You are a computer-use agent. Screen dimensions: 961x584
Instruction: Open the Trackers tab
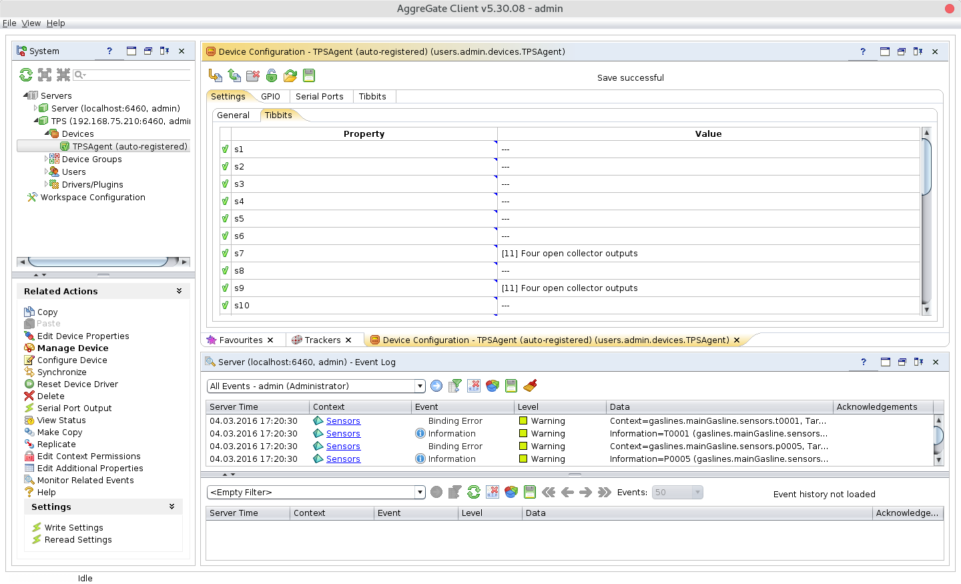[322, 340]
